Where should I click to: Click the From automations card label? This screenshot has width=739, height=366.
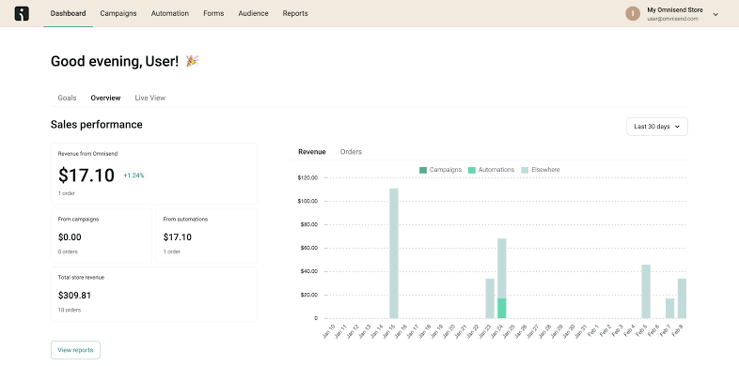pyautogui.click(x=185, y=220)
